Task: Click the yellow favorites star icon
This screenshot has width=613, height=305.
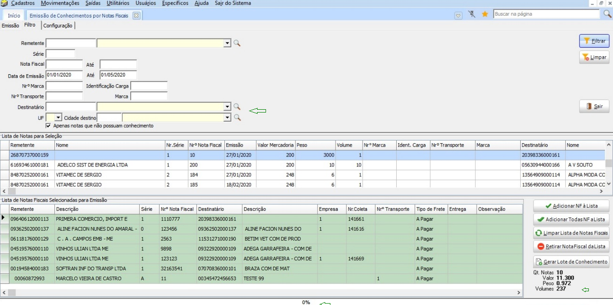Action: pos(485,15)
